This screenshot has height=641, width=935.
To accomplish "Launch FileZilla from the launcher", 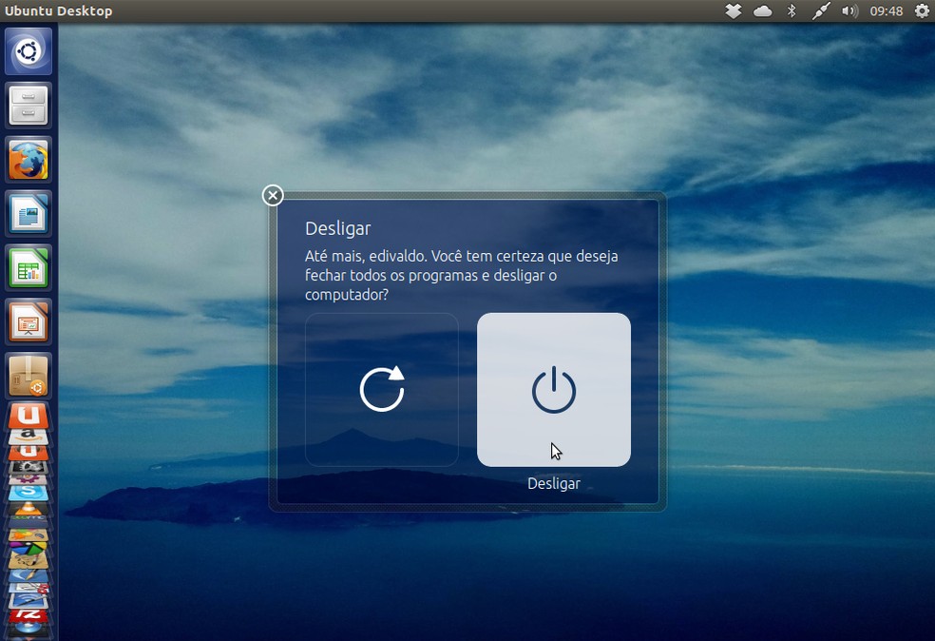I will click(x=28, y=614).
